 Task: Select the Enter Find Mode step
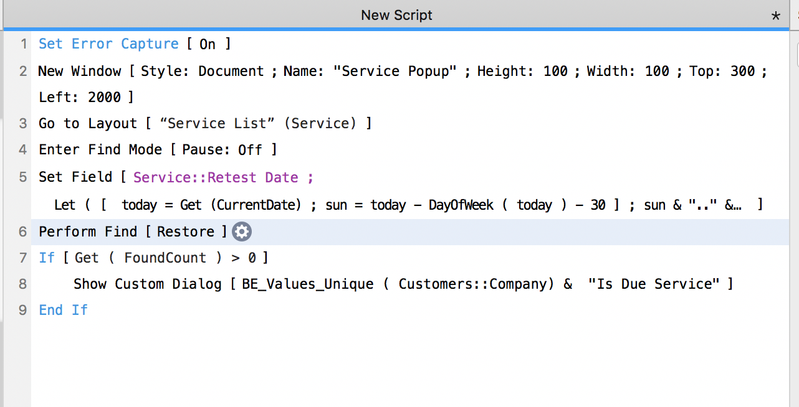(159, 149)
